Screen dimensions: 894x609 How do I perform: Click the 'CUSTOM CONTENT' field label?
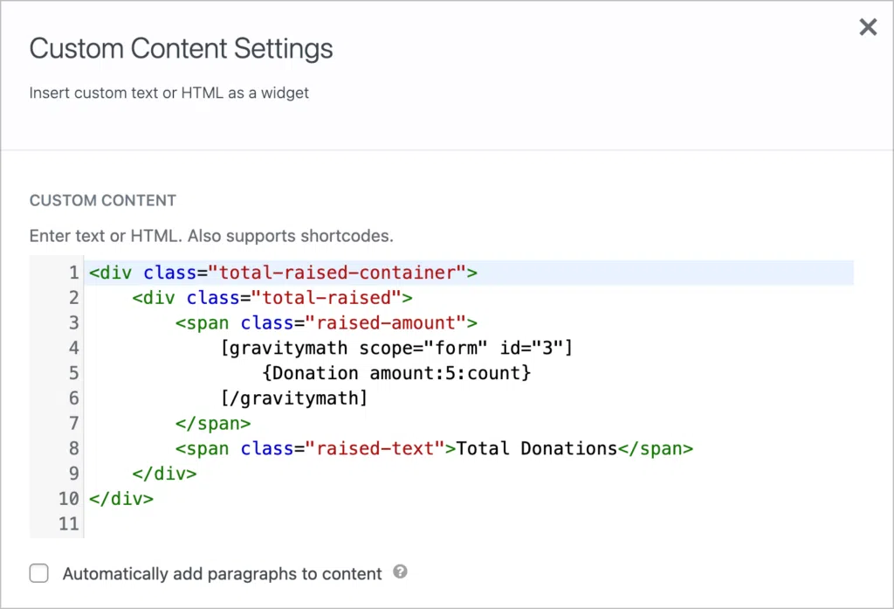[103, 200]
